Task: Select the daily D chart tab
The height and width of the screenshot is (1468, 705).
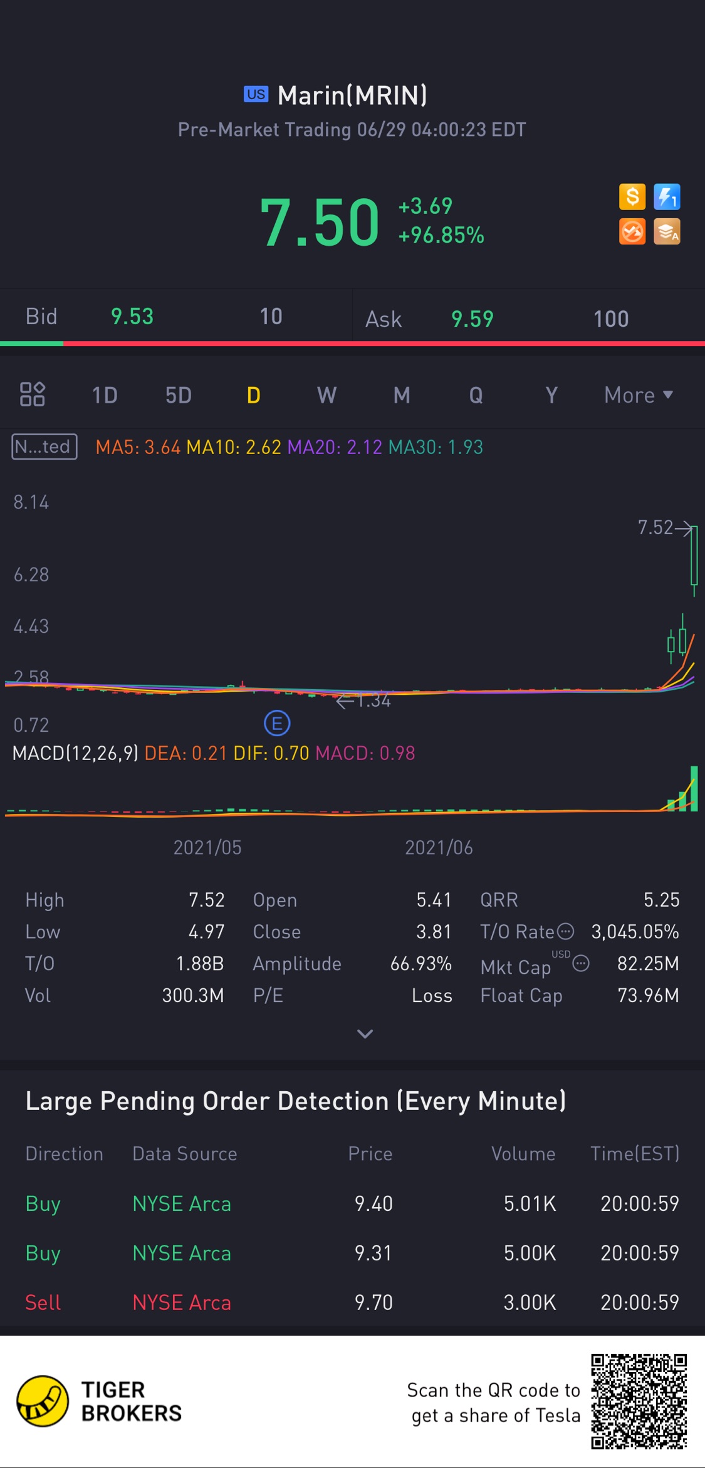Action: [x=253, y=395]
